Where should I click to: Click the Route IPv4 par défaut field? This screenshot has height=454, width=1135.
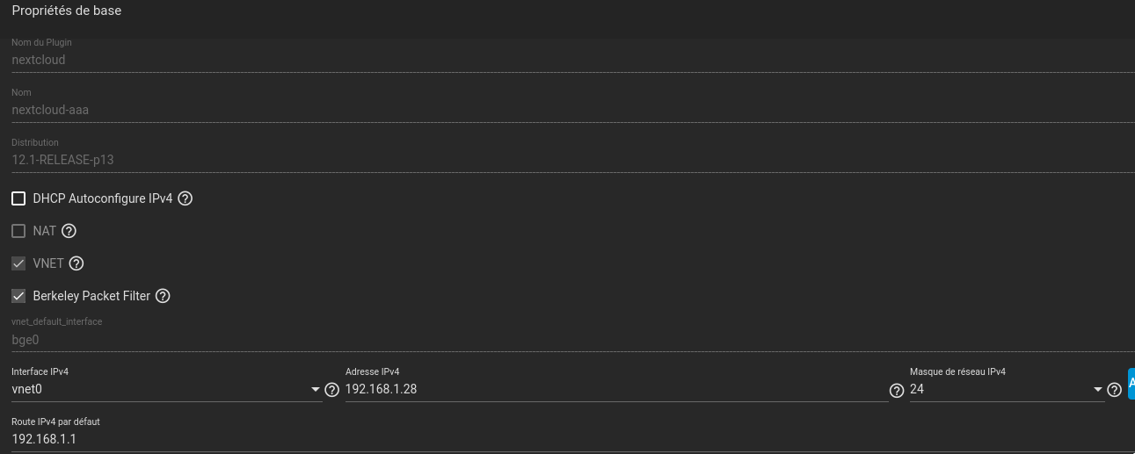(563, 438)
